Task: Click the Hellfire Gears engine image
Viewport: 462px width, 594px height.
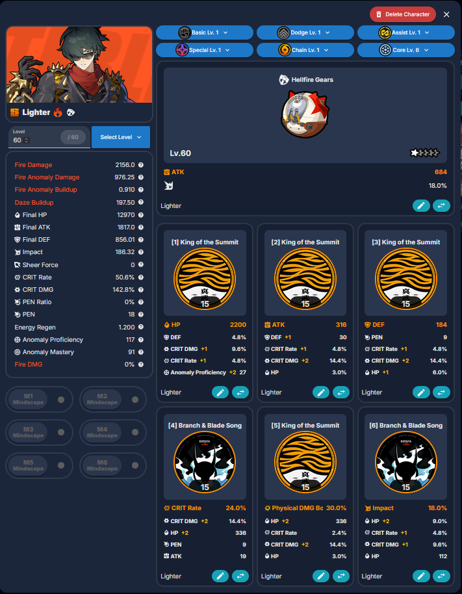Action: click(x=305, y=114)
